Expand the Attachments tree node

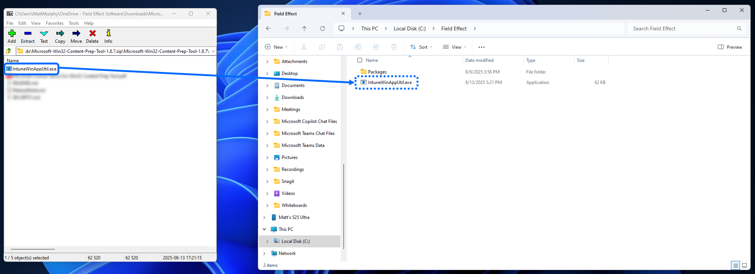click(267, 61)
